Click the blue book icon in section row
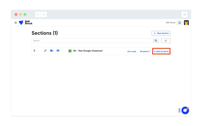The height and width of the screenshot is (126, 202). (52, 51)
